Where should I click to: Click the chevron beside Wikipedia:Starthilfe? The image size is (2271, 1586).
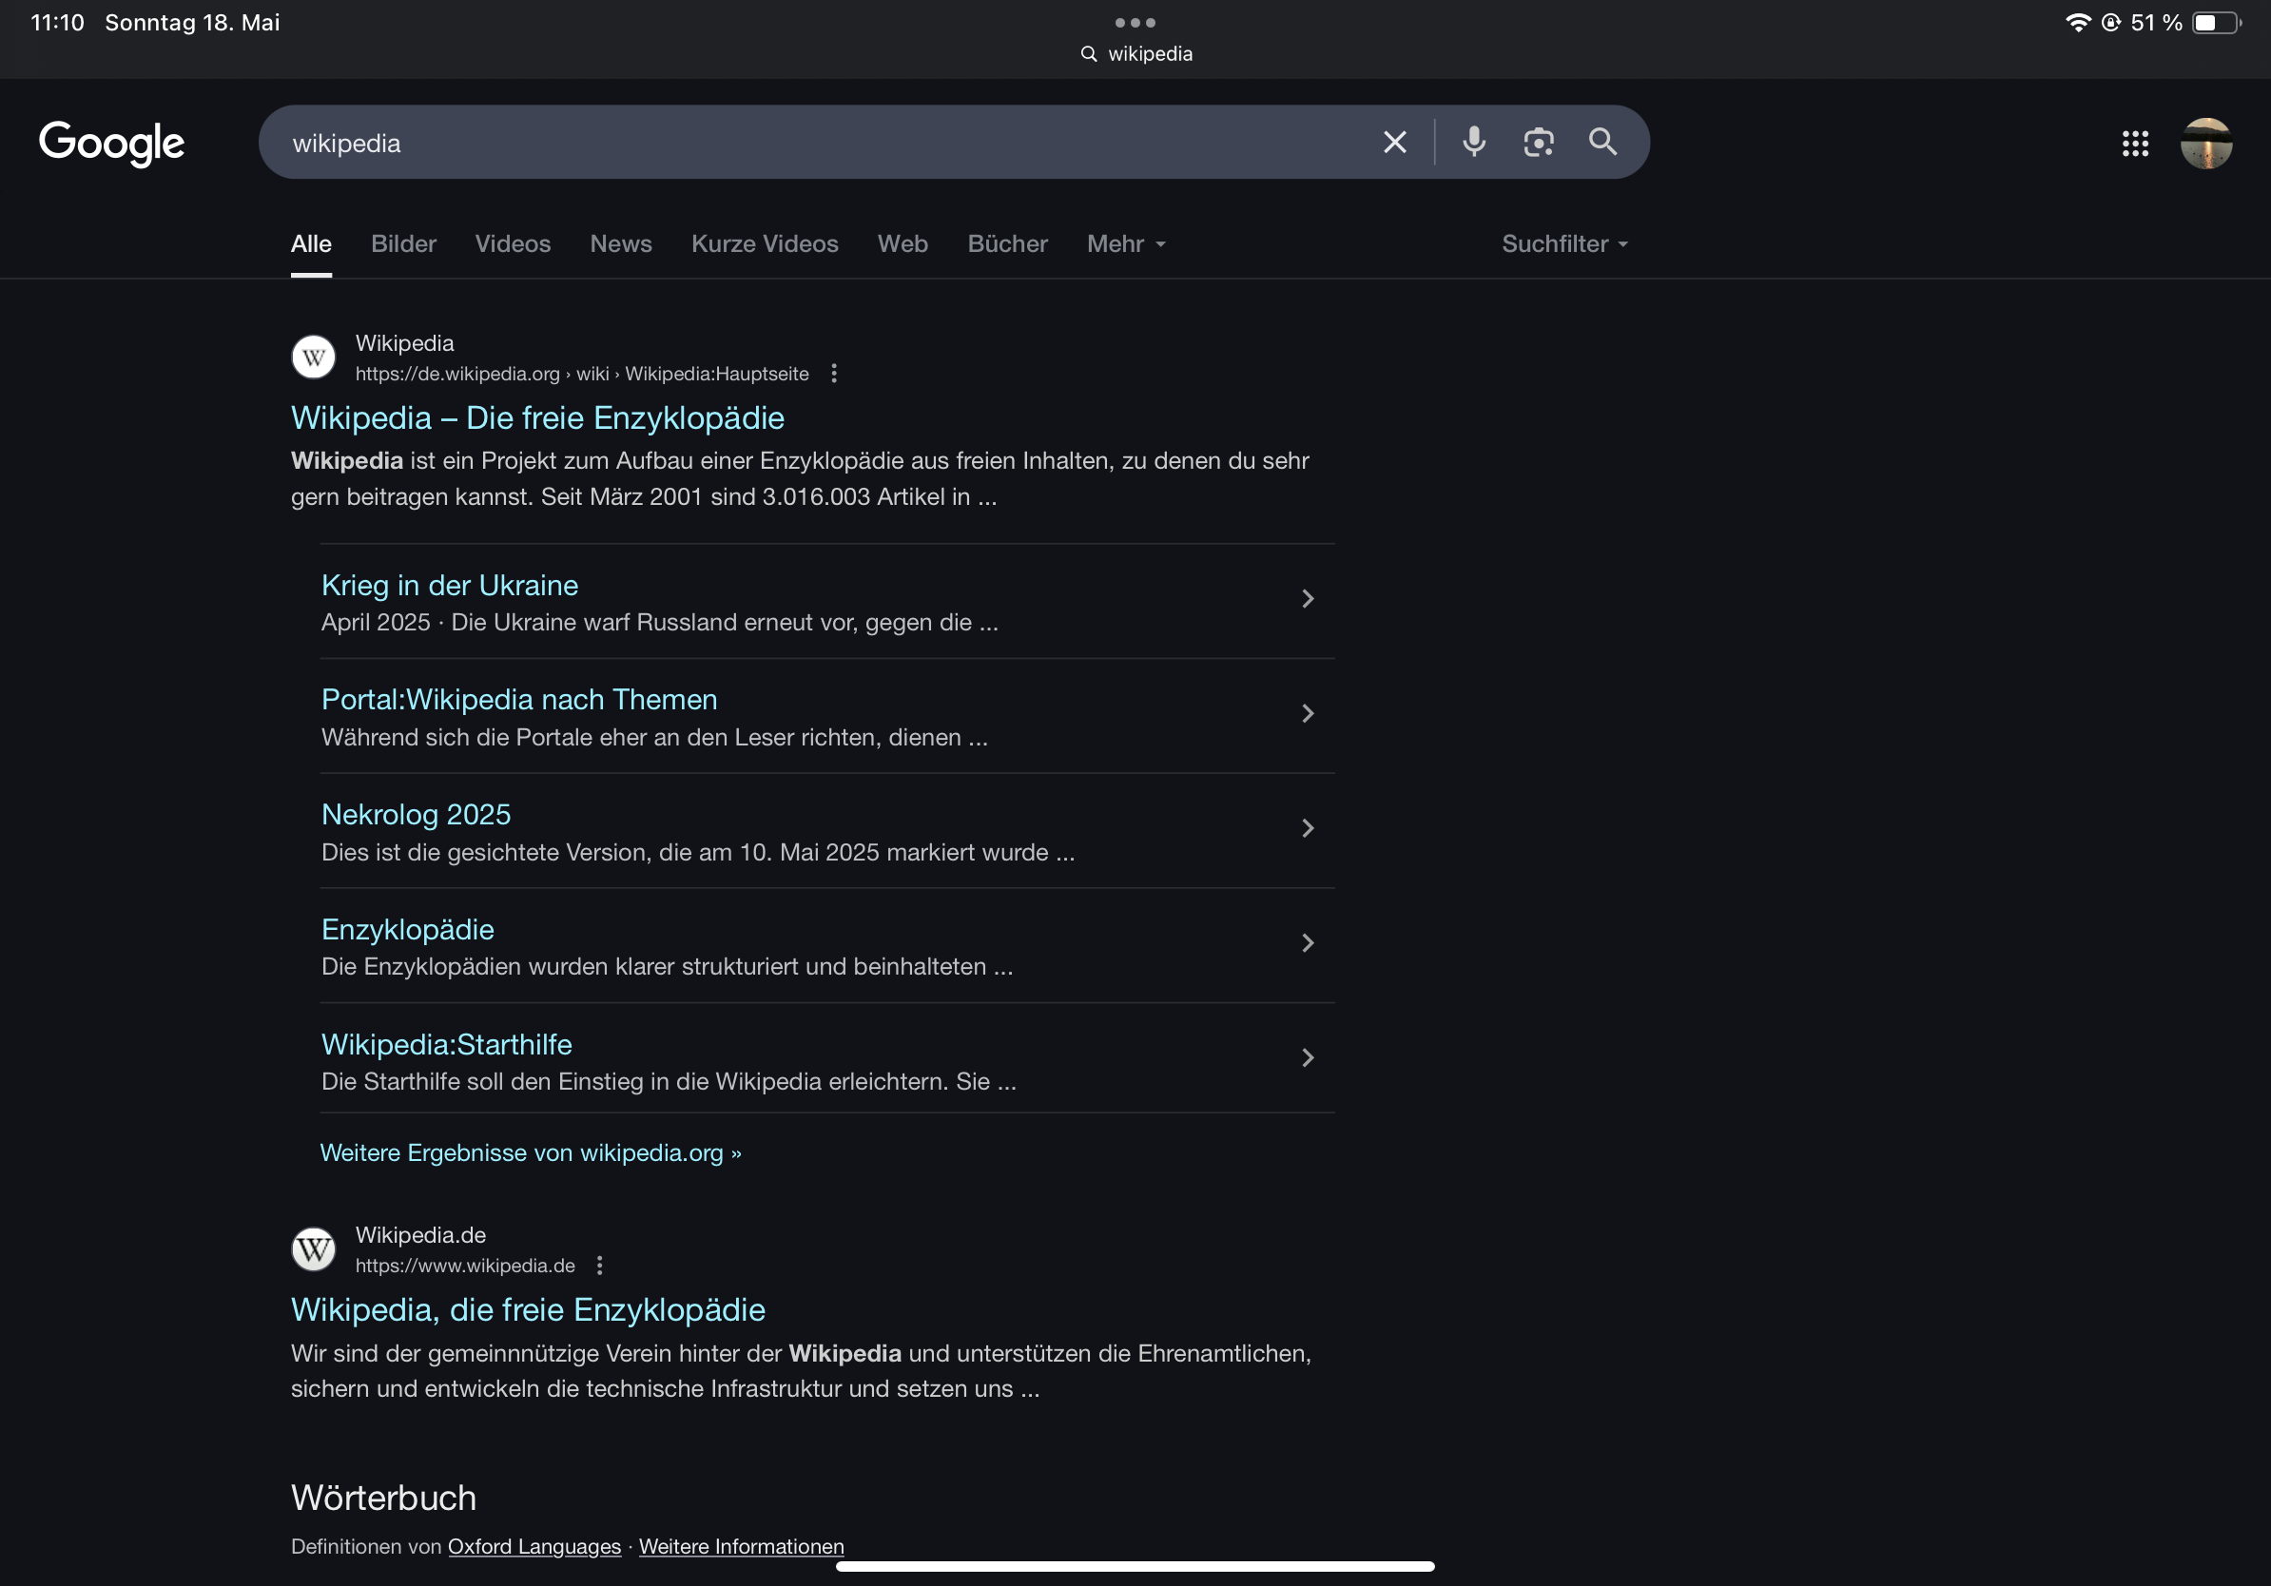pyautogui.click(x=1308, y=1058)
